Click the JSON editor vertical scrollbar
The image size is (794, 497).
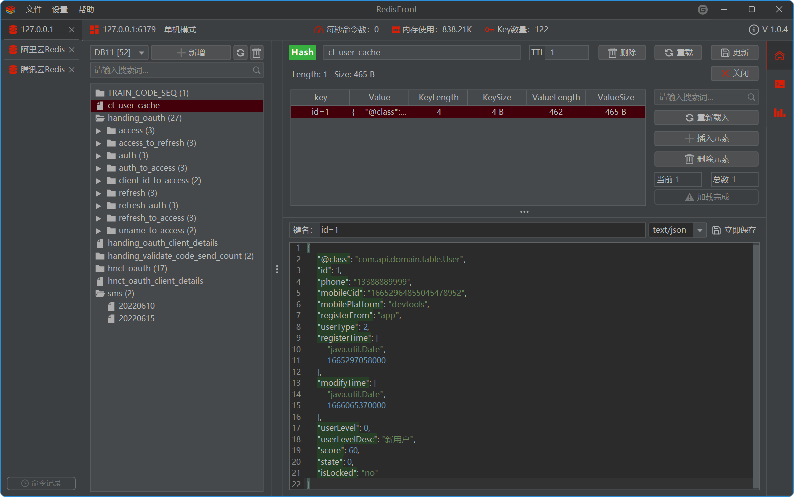pyautogui.click(x=756, y=366)
